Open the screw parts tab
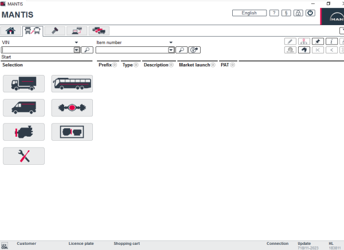The image size is (344, 250). 54,31
